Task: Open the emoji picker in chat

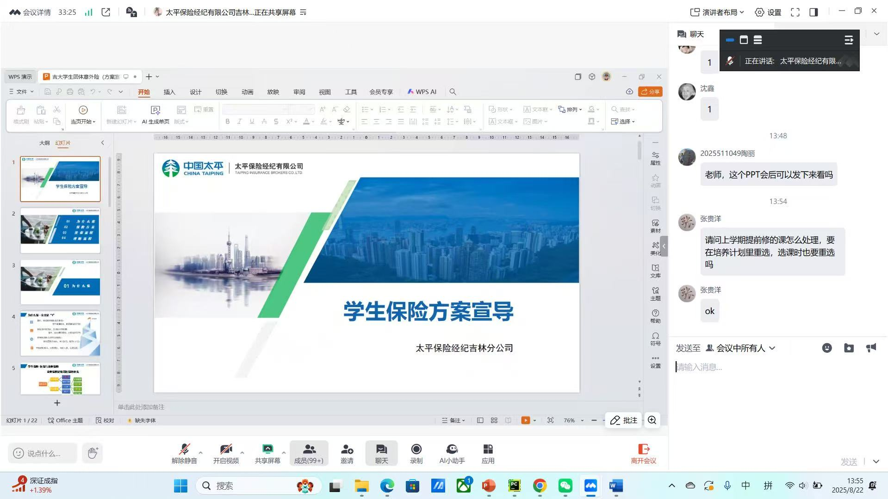Action: click(x=826, y=348)
